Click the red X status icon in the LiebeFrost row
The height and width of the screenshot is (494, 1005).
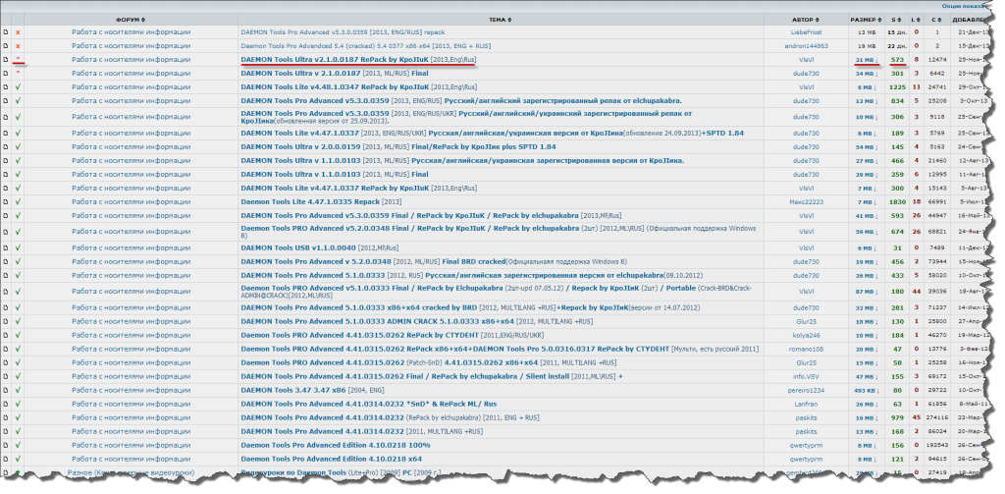[x=18, y=32]
